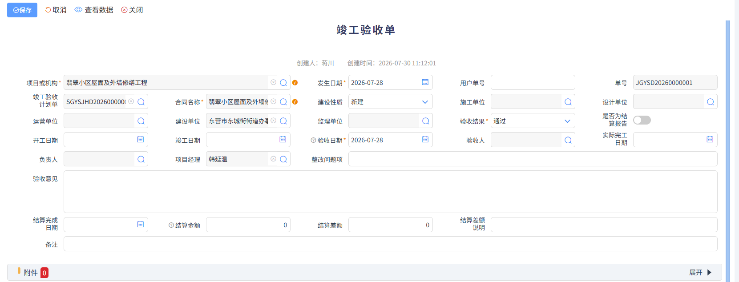
Task: Open 查看数据 view data
Action: pyautogui.click(x=94, y=10)
